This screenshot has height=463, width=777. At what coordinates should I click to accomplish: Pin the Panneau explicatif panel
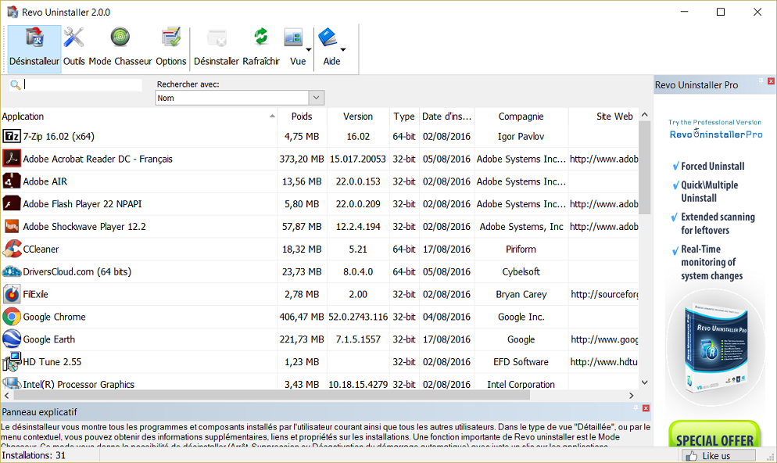point(636,408)
